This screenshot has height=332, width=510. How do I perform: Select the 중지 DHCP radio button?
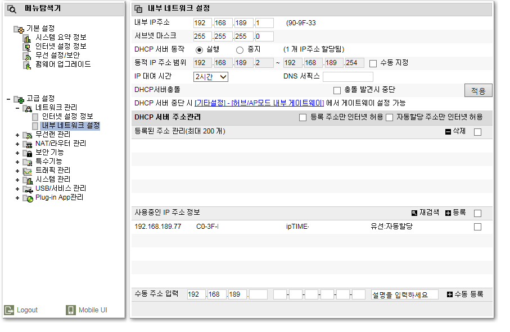(240, 50)
